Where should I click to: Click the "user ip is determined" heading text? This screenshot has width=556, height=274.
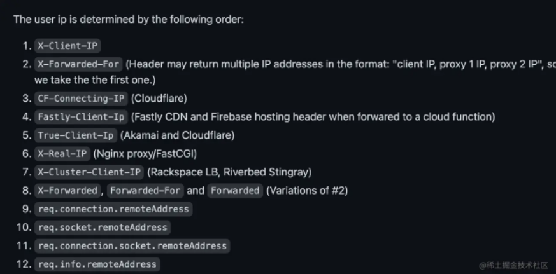click(x=128, y=19)
